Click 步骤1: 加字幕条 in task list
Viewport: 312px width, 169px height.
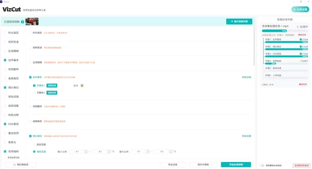(273, 39)
